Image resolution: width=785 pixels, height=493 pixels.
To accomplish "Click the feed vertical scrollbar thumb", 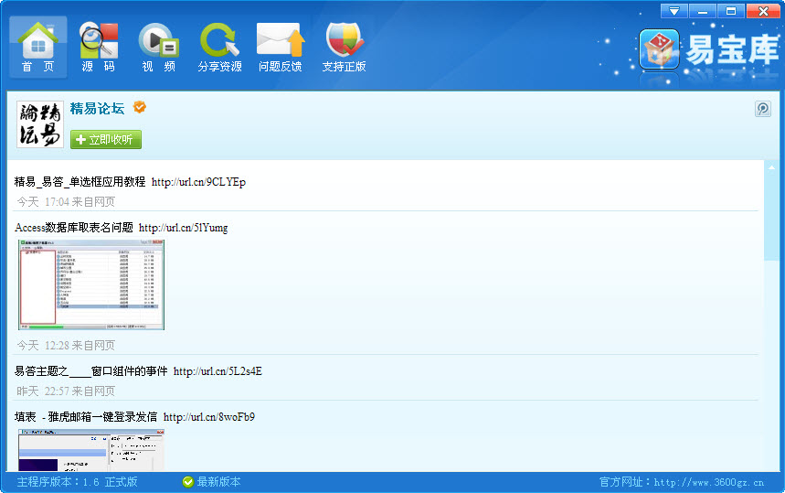I will 771,218.
